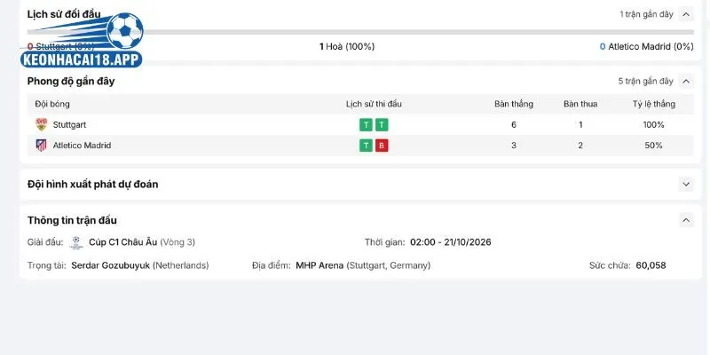Viewport: 710px width, 355px height.
Task: Click the stadium capacity 60,058
Action: tap(651, 265)
